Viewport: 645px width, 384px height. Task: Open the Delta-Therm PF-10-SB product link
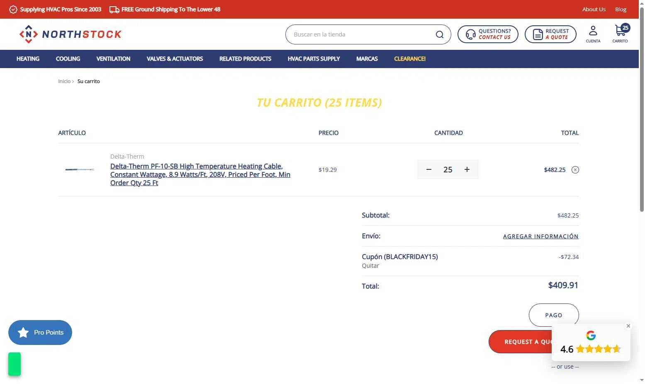[x=200, y=174]
